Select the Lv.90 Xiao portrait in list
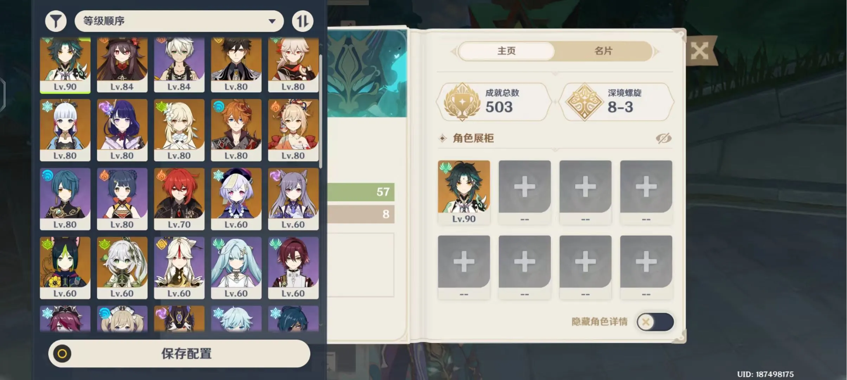The width and height of the screenshot is (847, 380). pos(65,65)
